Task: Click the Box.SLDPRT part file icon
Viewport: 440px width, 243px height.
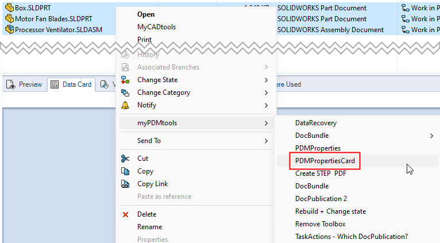Action: click(x=9, y=8)
